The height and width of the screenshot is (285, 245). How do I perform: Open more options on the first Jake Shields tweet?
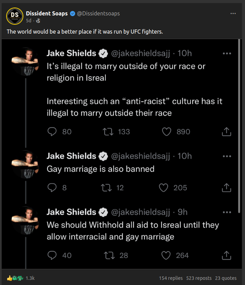[227, 54]
